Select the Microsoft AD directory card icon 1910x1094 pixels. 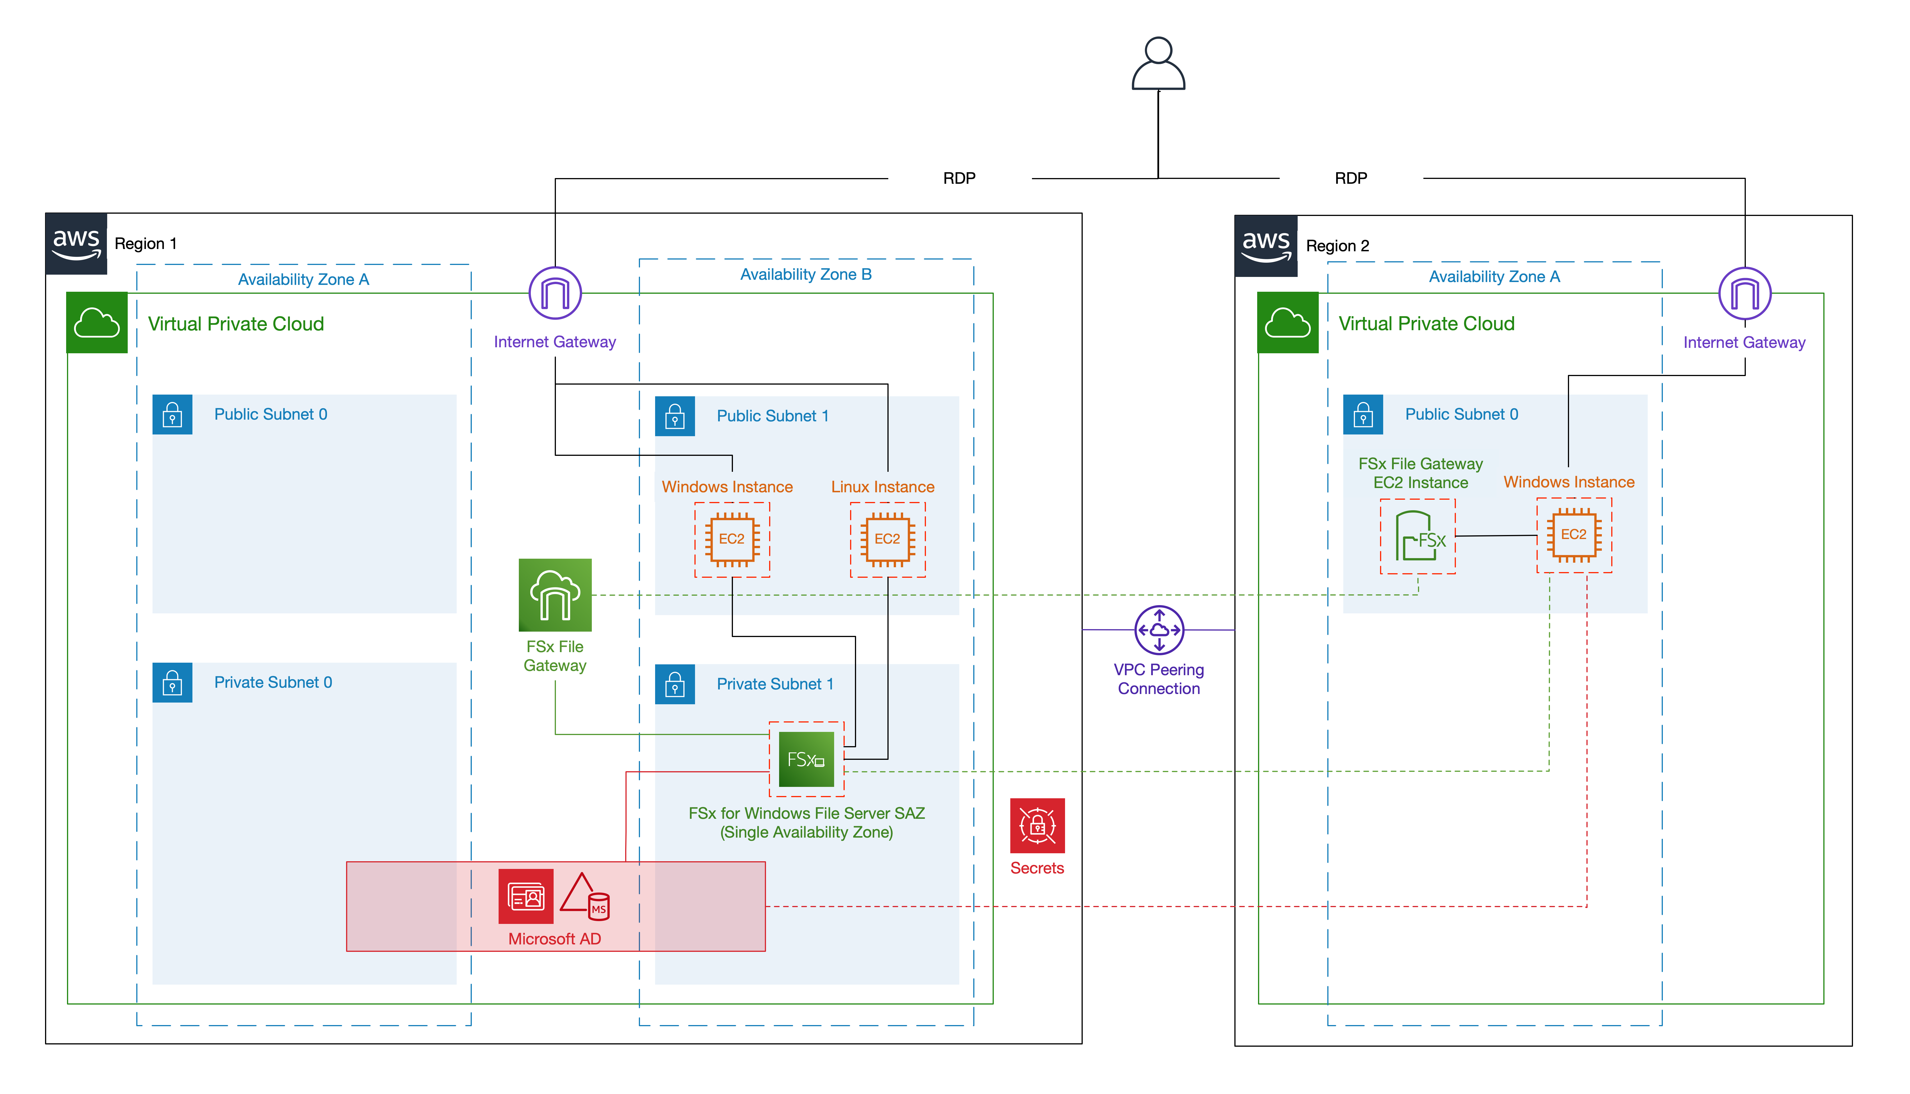526,896
